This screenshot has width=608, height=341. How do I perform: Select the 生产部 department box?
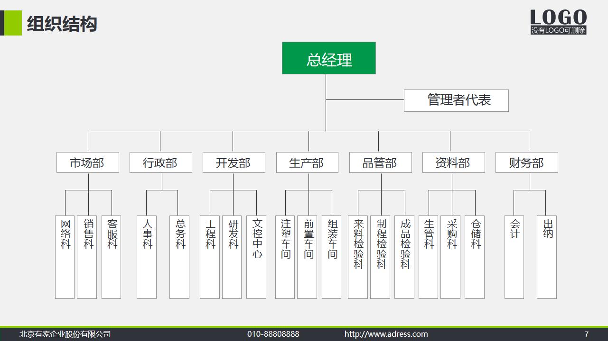pos(307,162)
